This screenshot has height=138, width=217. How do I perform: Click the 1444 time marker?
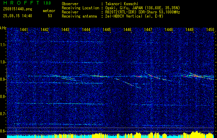click(86, 30)
